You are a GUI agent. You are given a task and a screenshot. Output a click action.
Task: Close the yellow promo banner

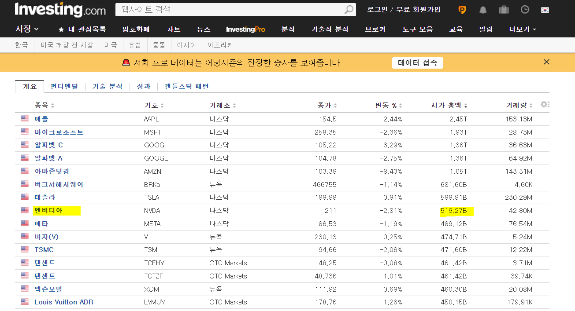546,62
